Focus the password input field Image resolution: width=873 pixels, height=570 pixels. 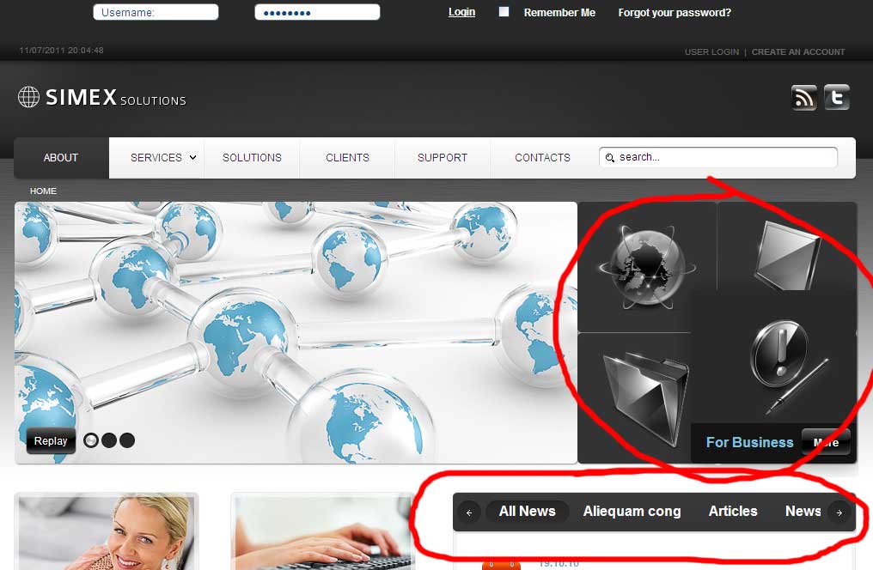pyautogui.click(x=317, y=12)
